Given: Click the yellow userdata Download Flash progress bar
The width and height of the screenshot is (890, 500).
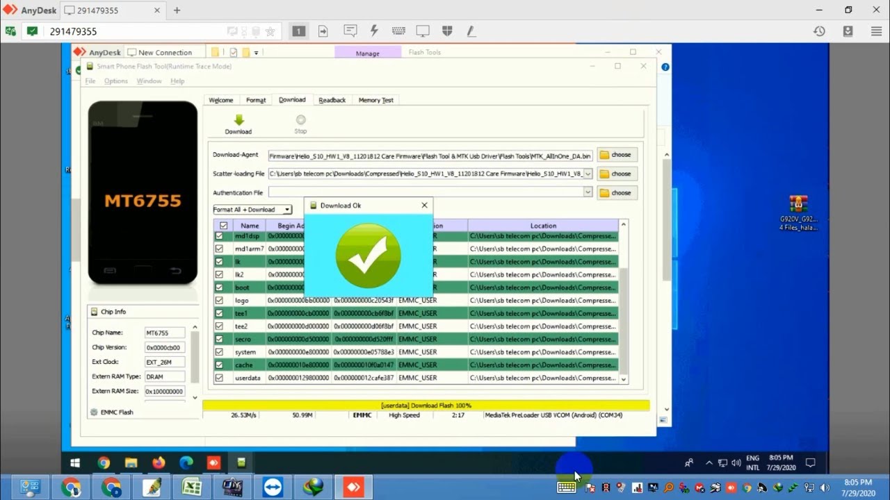Looking at the screenshot, I should 426,406.
